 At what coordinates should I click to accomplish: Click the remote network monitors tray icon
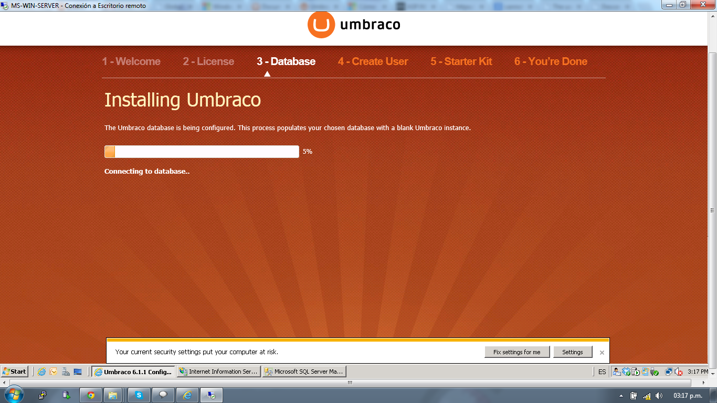669,372
